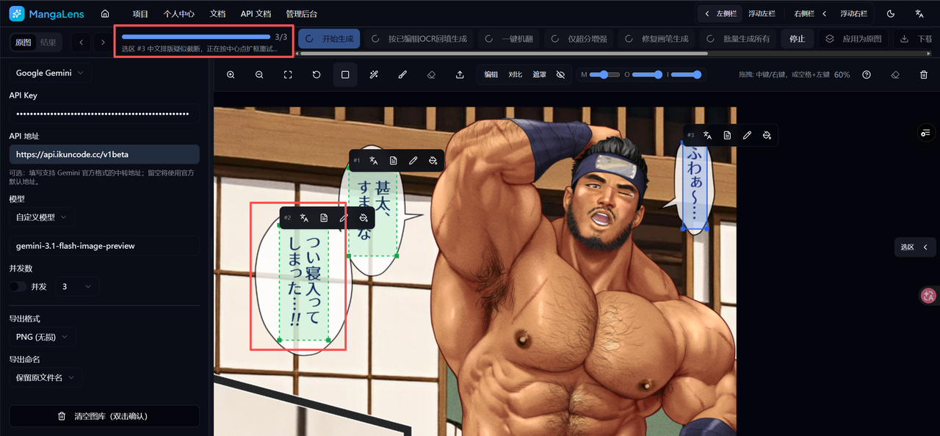Image resolution: width=940 pixels, height=436 pixels.
Task: Open the 管理后台 menu
Action: [302, 14]
